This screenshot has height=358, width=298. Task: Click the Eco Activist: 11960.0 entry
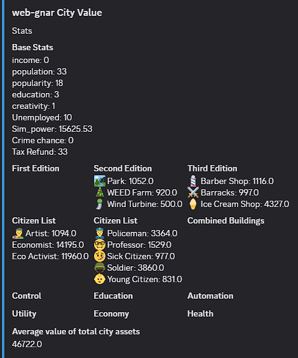(50, 256)
